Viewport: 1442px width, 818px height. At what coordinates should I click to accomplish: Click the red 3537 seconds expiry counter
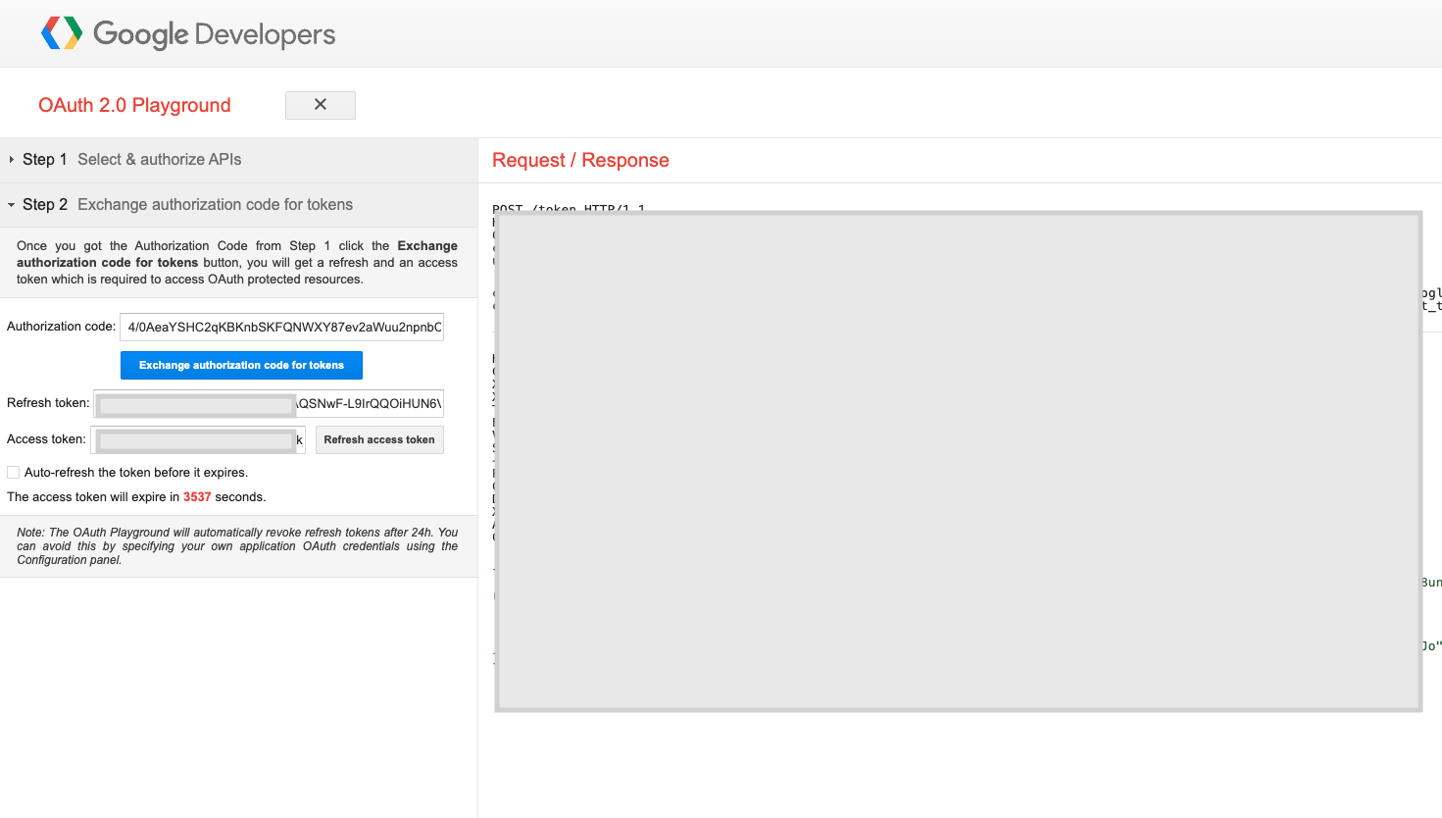pos(197,497)
